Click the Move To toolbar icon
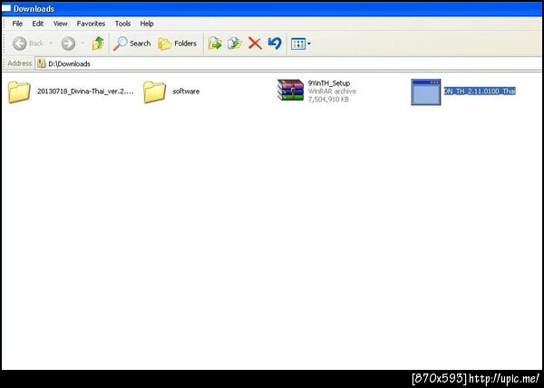544x388 pixels. pyautogui.click(x=215, y=44)
